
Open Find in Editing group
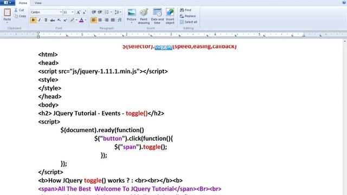click(185, 10)
